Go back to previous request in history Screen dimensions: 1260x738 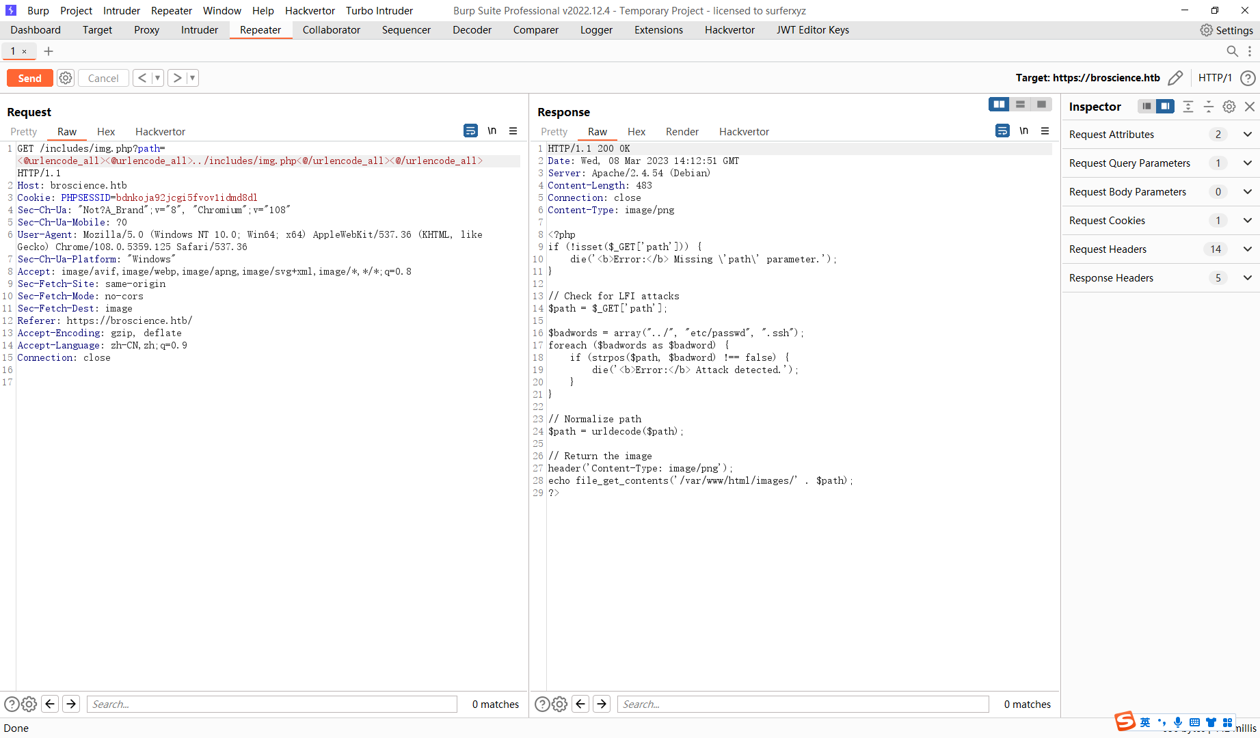tap(142, 78)
